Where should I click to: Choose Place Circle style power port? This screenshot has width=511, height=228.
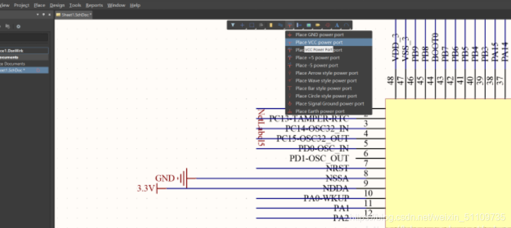pos(329,96)
